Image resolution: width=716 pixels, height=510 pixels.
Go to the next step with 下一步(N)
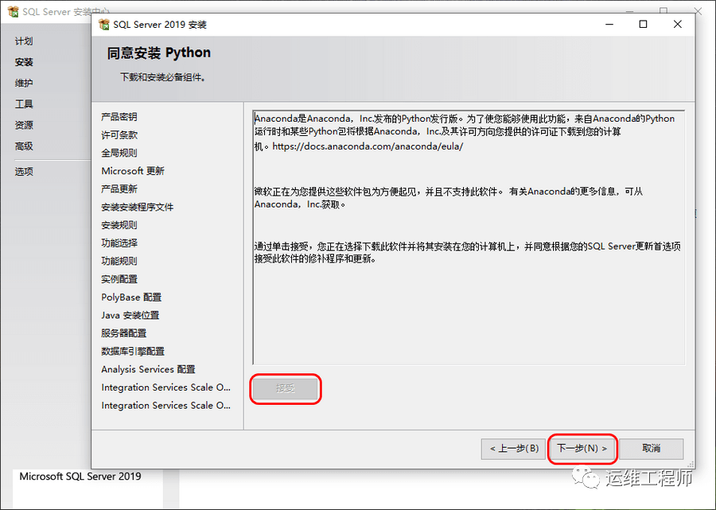point(582,449)
